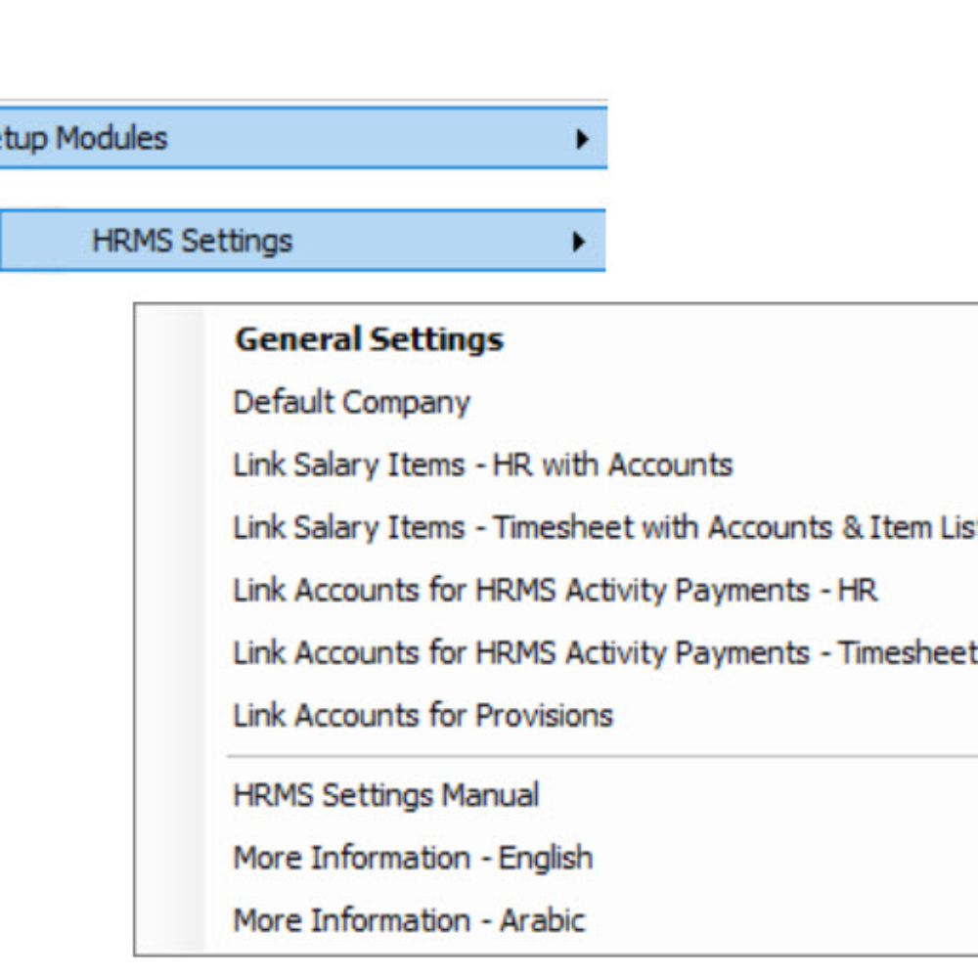The height and width of the screenshot is (978, 978).
Task: Select Link Accounts for HRMS Activity Payments - Timesheet
Action: [604, 653]
